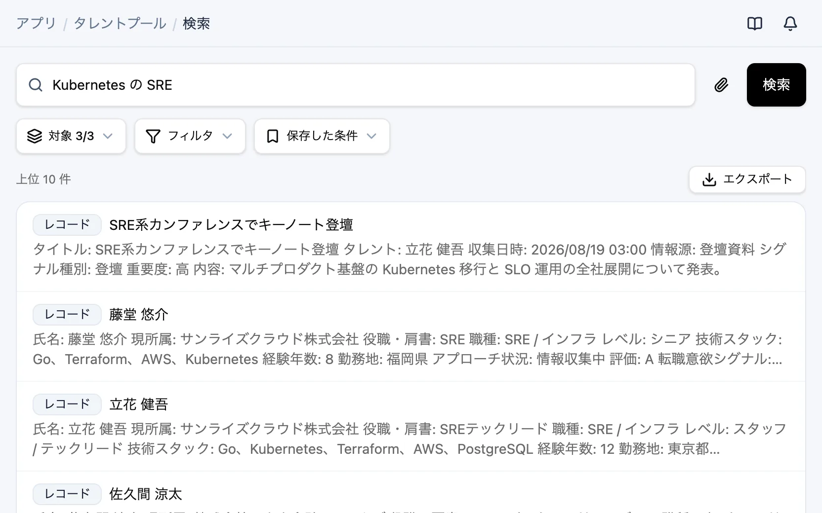
Task: Open result SRE系カンファレンスでキーノート登壇
Action: 231,225
